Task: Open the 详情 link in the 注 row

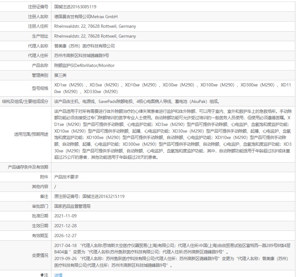Action: pos(58,275)
